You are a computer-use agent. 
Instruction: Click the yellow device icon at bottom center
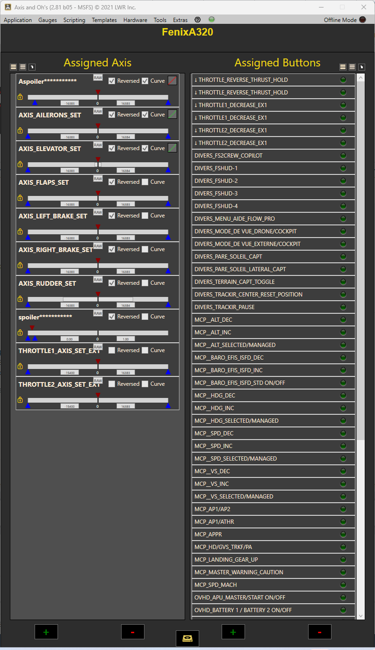(187, 638)
